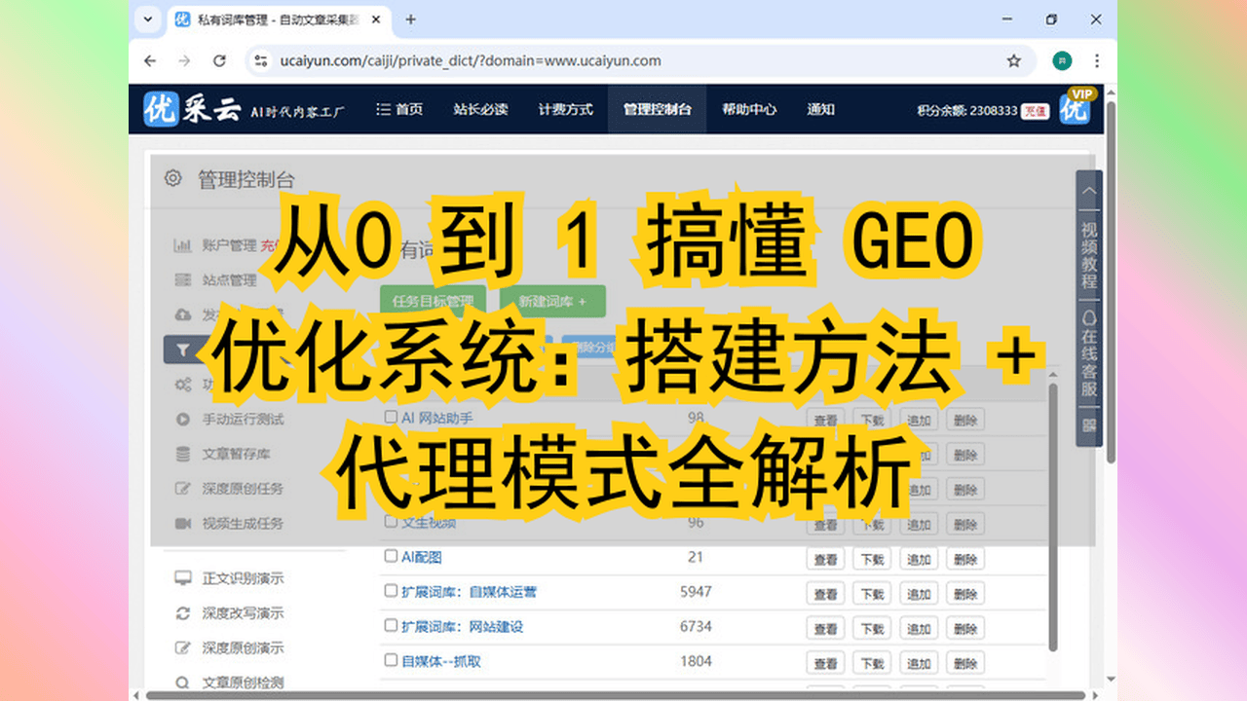1247x701 pixels.
Task: Collapse the right side panel chevron
Action: point(1088,192)
